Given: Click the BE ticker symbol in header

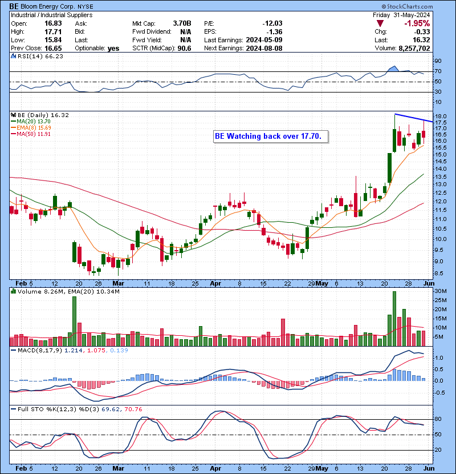Looking at the screenshot, I should click(x=14, y=6).
